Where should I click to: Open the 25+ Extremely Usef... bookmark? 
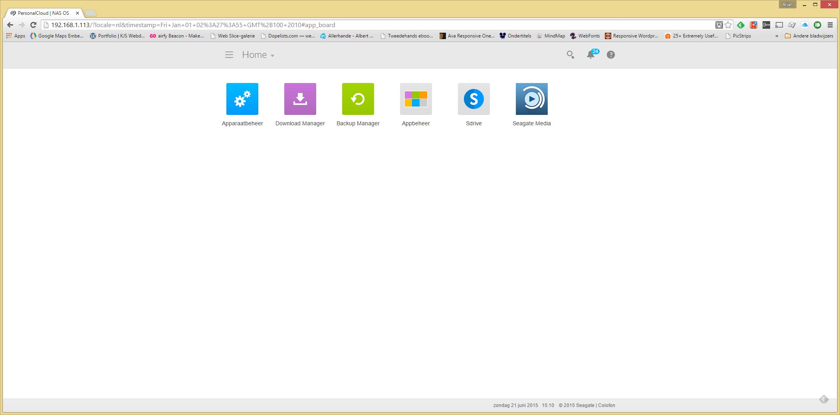point(691,36)
